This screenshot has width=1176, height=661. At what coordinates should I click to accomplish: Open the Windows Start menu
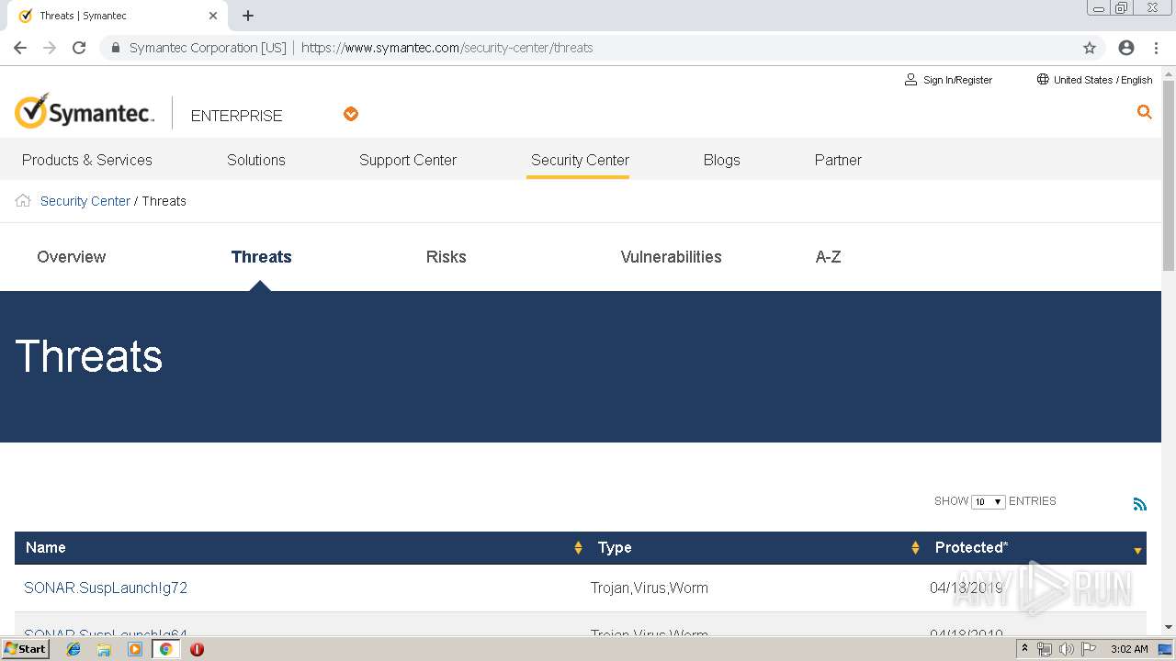point(26,648)
